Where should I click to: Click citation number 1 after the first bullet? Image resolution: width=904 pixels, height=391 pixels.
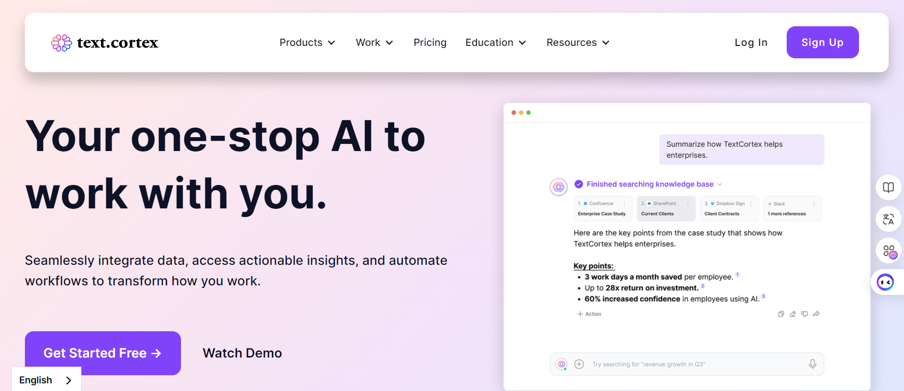click(737, 274)
